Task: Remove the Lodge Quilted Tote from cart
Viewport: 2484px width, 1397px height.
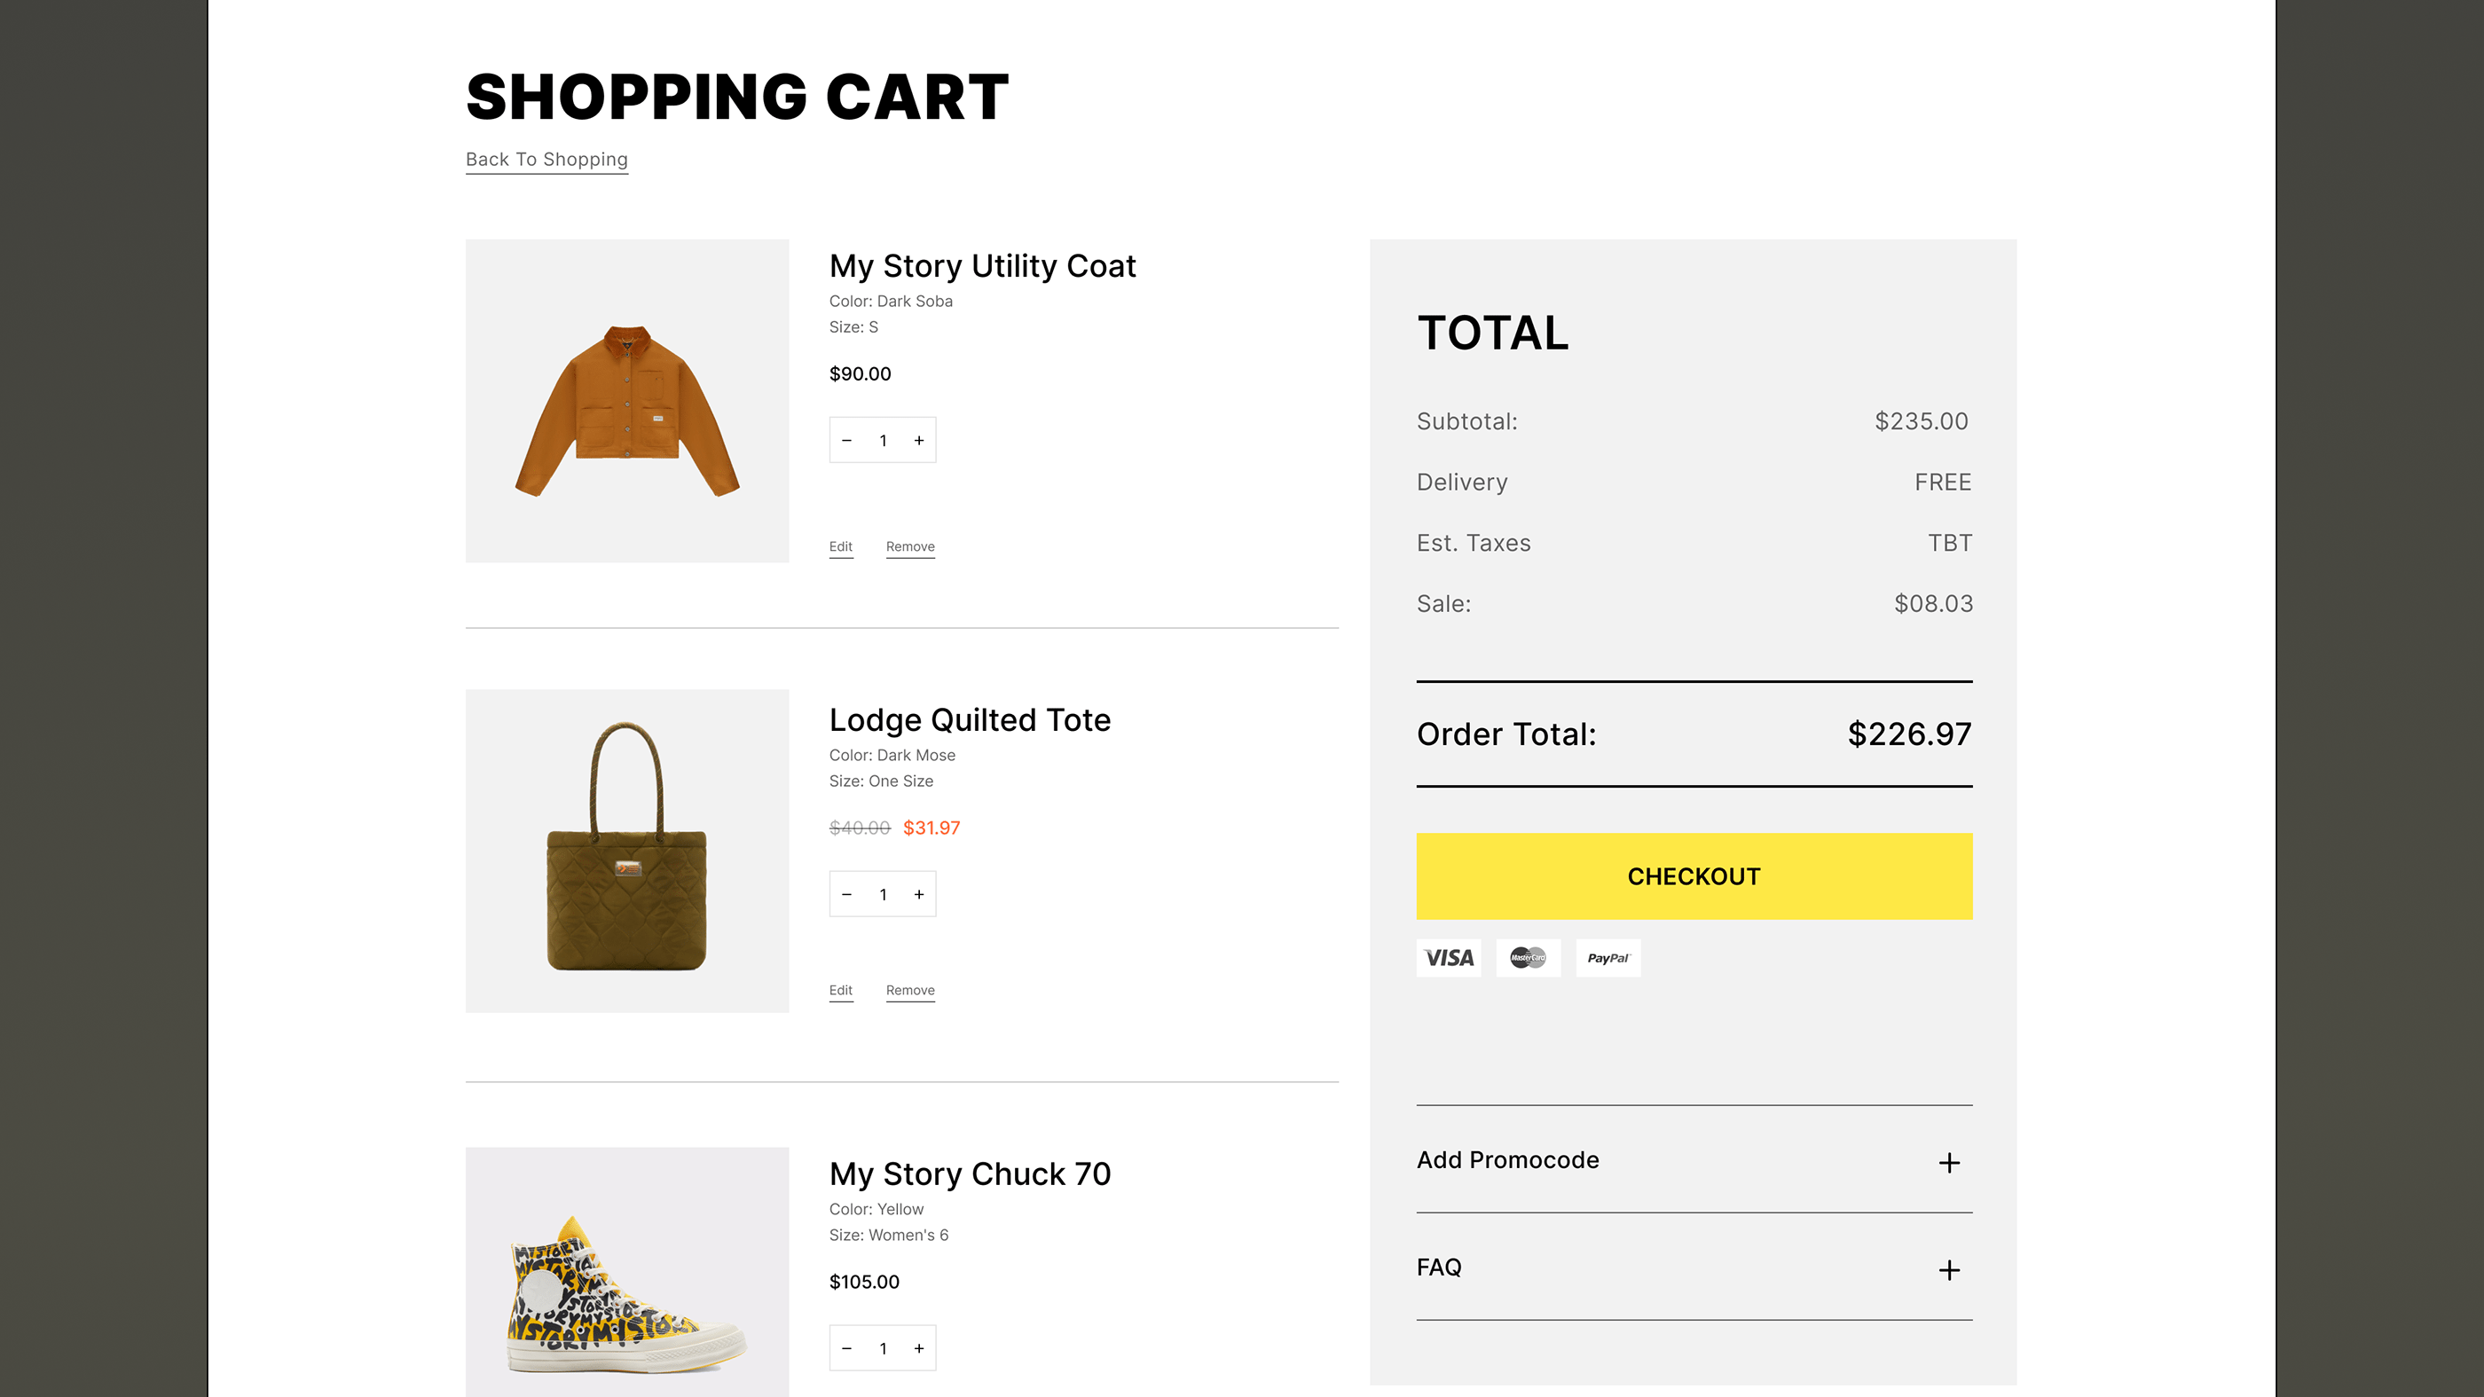Action: [x=910, y=990]
